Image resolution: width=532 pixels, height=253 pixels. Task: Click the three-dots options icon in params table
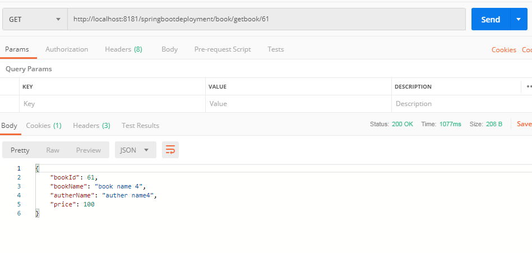point(528,86)
